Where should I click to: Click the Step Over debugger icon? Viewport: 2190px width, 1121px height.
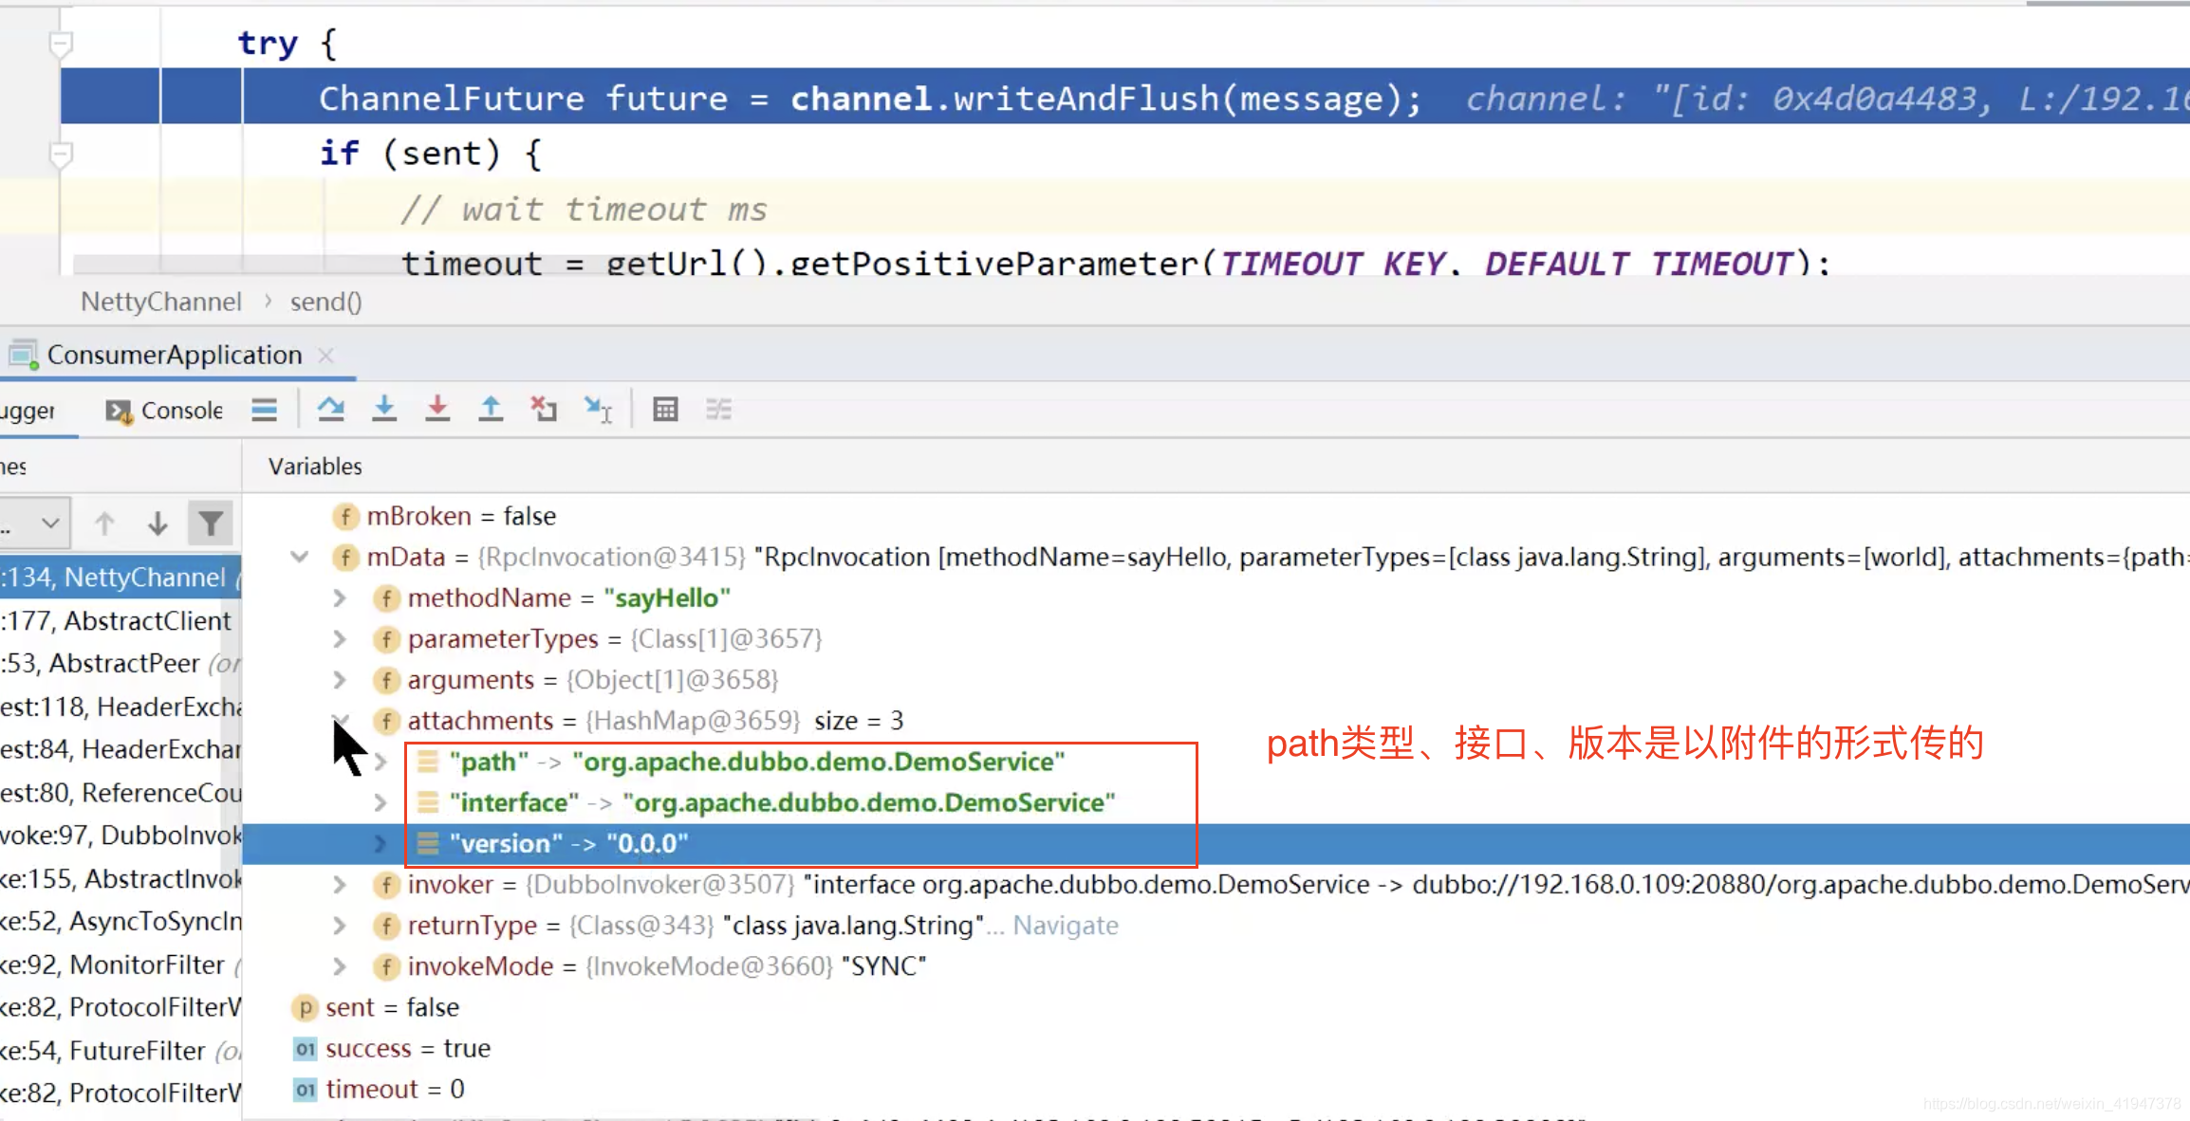(331, 409)
